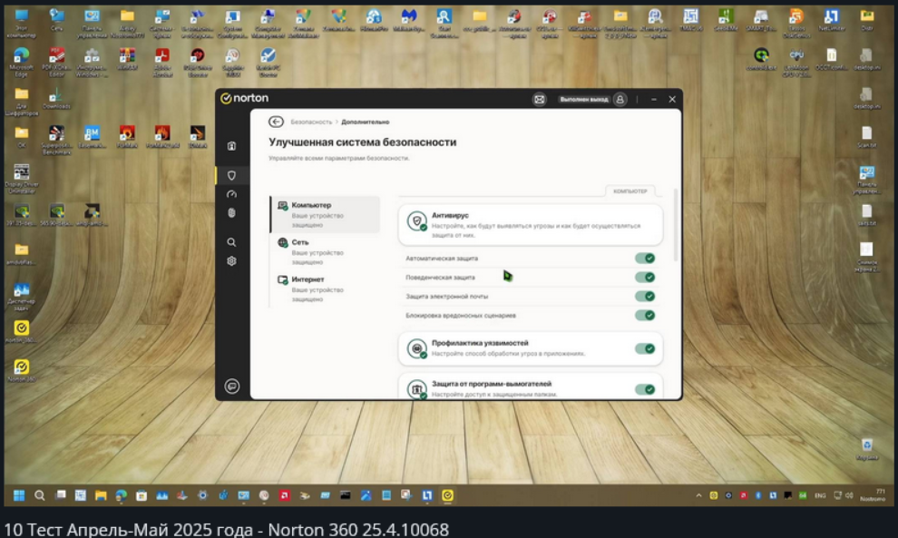
Task: Open File Explorer from the taskbar
Action: (101, 495)
